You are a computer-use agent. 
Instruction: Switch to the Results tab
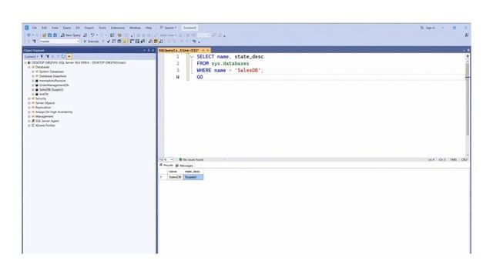click(166, 165)
